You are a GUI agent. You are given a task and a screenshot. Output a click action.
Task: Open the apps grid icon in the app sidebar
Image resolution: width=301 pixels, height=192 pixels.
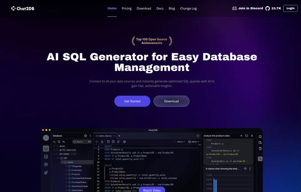pyautogui.click(x=46, y=173)
